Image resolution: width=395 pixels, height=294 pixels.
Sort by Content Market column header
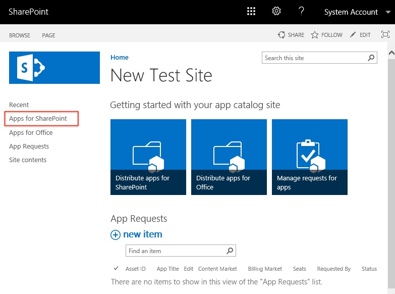coord(217,269)
